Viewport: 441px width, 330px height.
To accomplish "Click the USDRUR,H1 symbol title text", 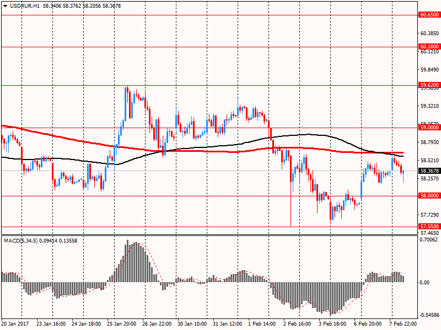I will click(22, 5).
